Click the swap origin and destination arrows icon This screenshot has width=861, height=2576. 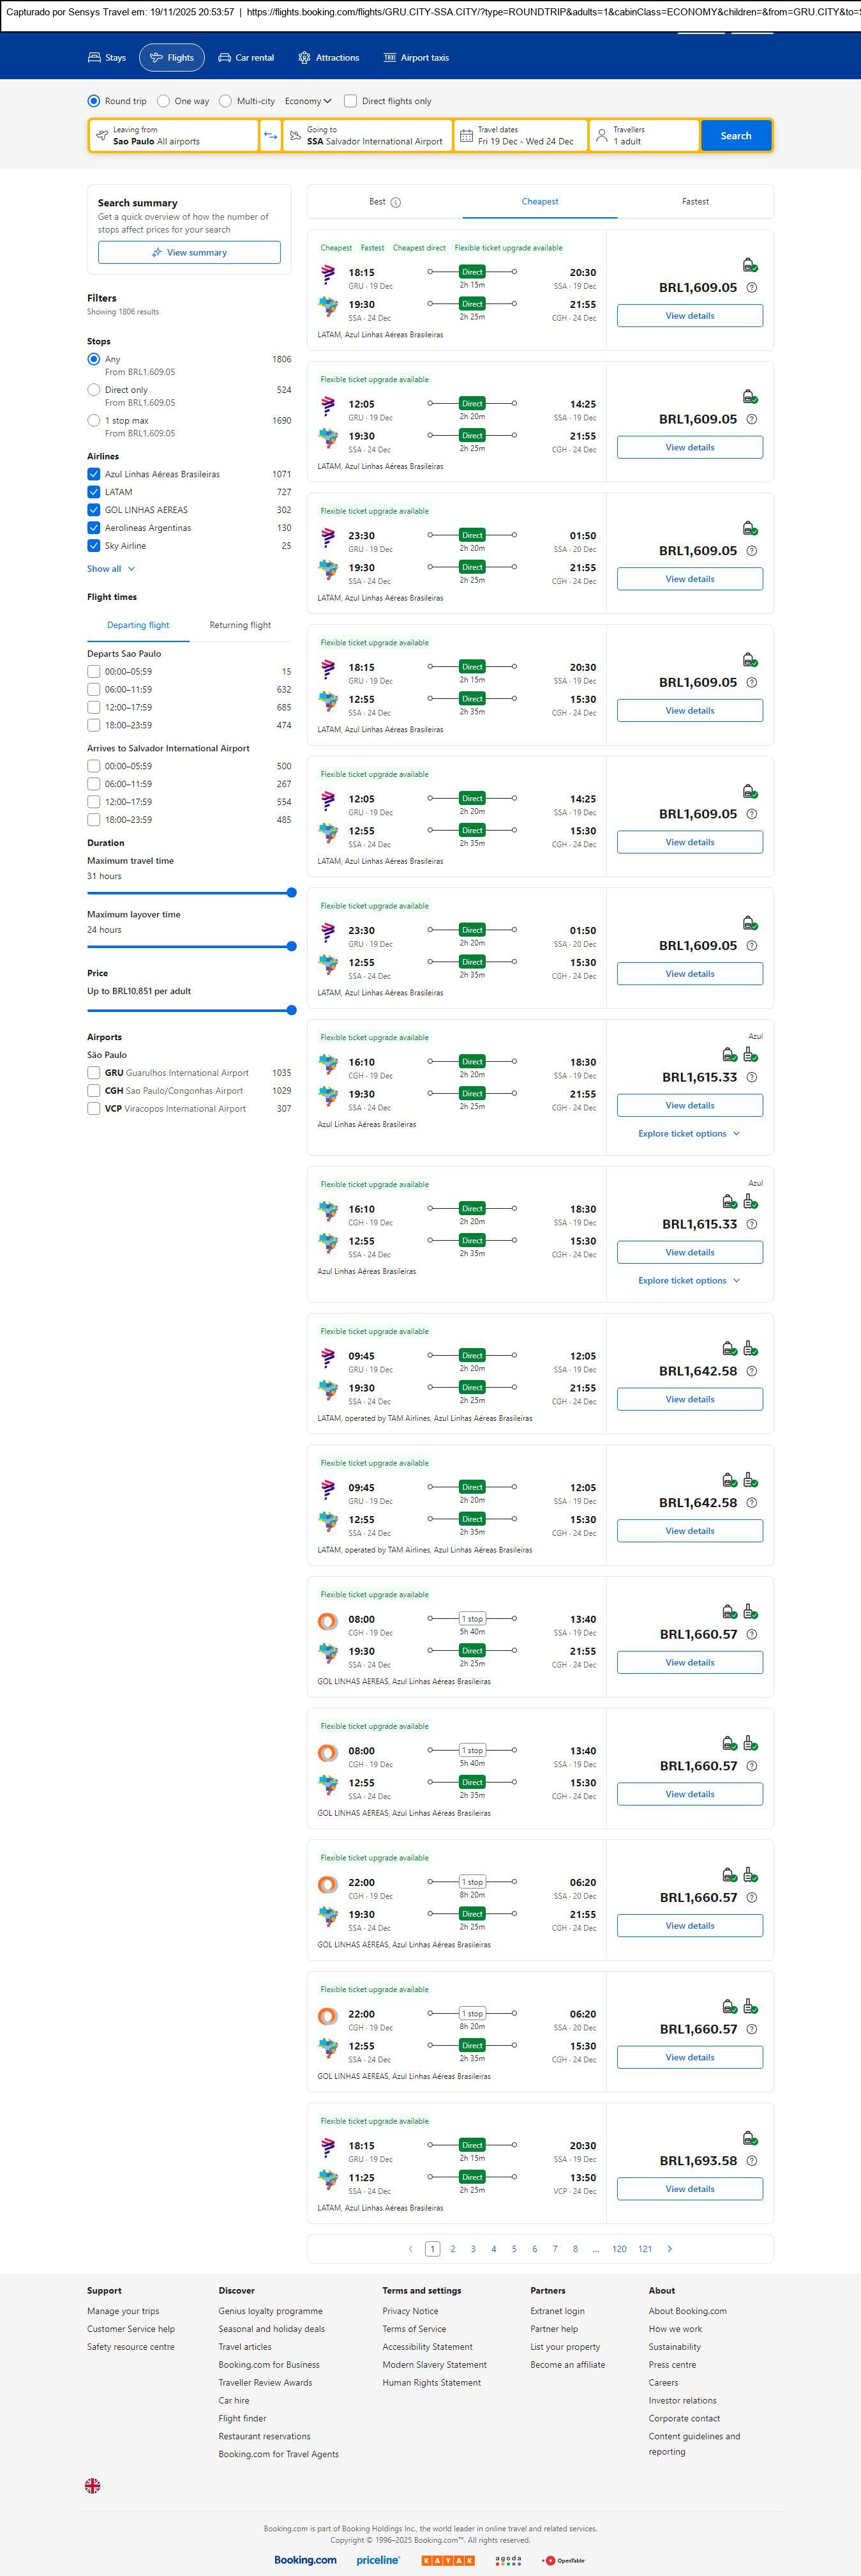tap(270, 136)
